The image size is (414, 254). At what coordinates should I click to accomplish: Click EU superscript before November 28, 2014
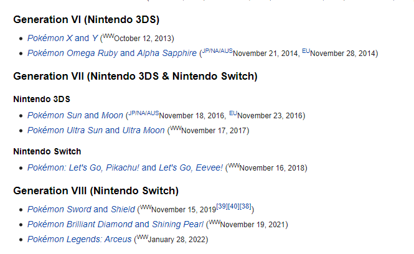tap(306, 51)
